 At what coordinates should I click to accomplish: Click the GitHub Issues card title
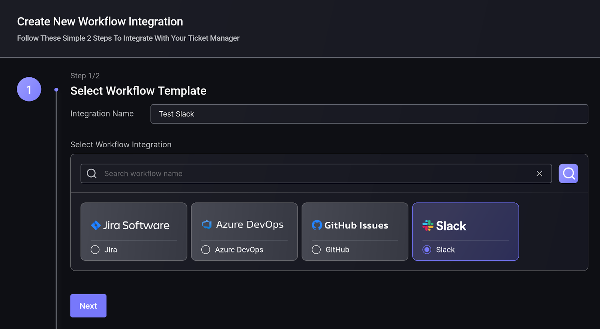click(x=356, y=225)
